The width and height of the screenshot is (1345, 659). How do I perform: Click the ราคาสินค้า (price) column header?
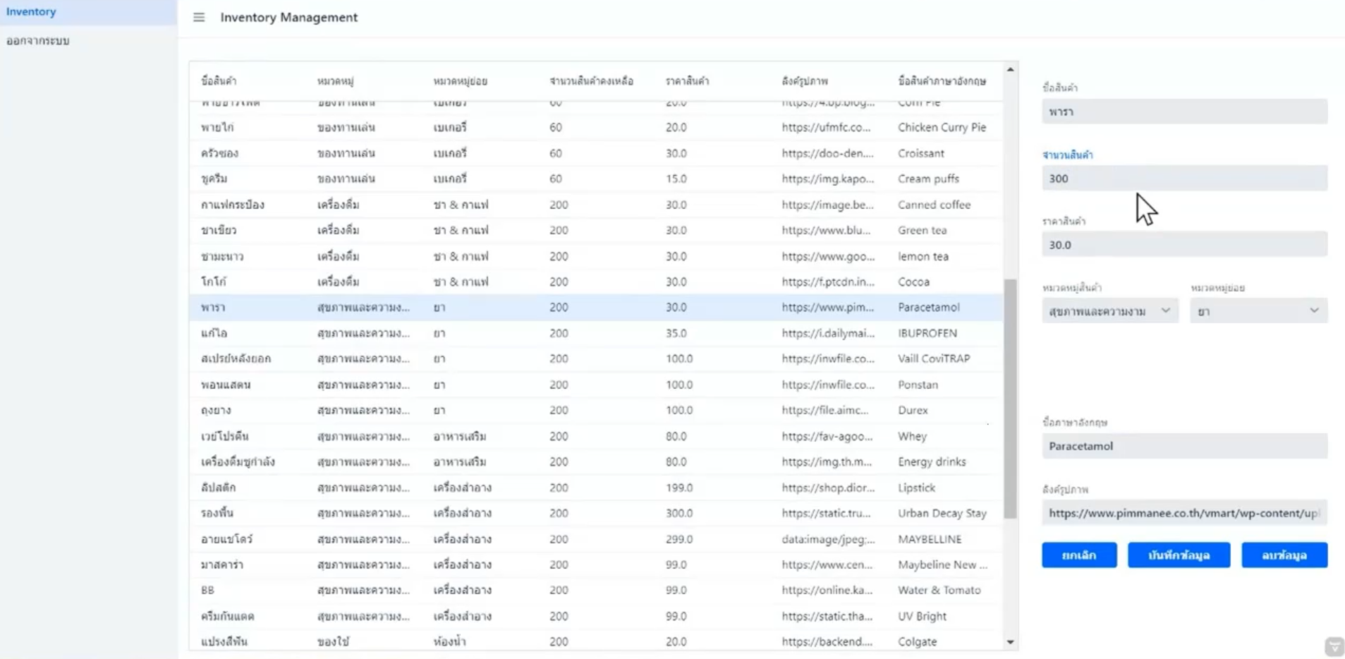687,81
